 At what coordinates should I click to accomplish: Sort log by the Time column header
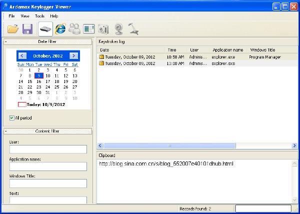tap(175, 50)
